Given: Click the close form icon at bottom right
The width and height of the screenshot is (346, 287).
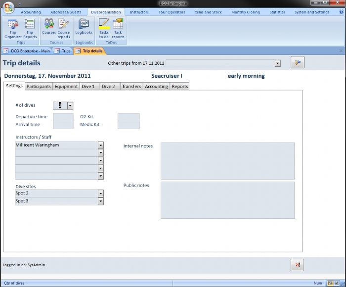Looking at the screenshot, I should [x=297, y=265].
